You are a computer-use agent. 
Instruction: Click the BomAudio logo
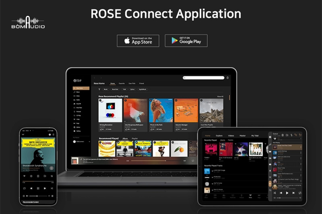point(28,23)
